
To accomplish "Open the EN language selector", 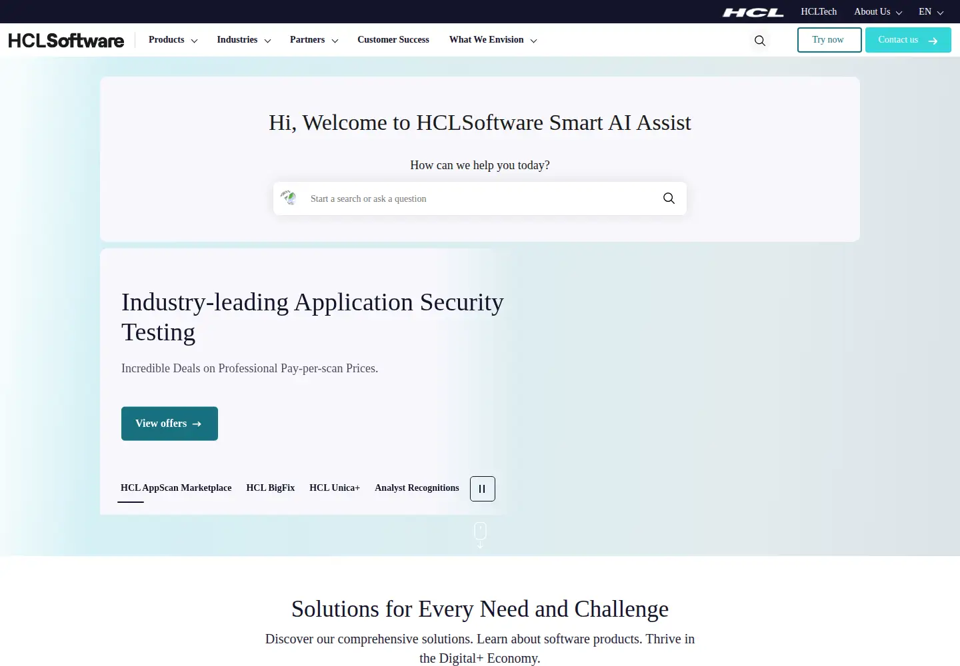I will point(931,12).
